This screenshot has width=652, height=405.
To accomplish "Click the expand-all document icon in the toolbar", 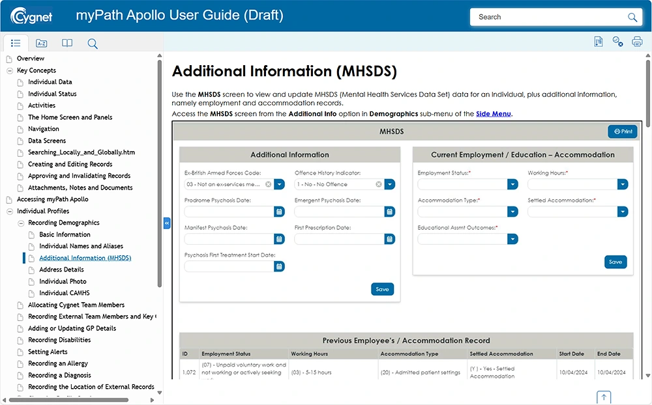I will (599, 42).
